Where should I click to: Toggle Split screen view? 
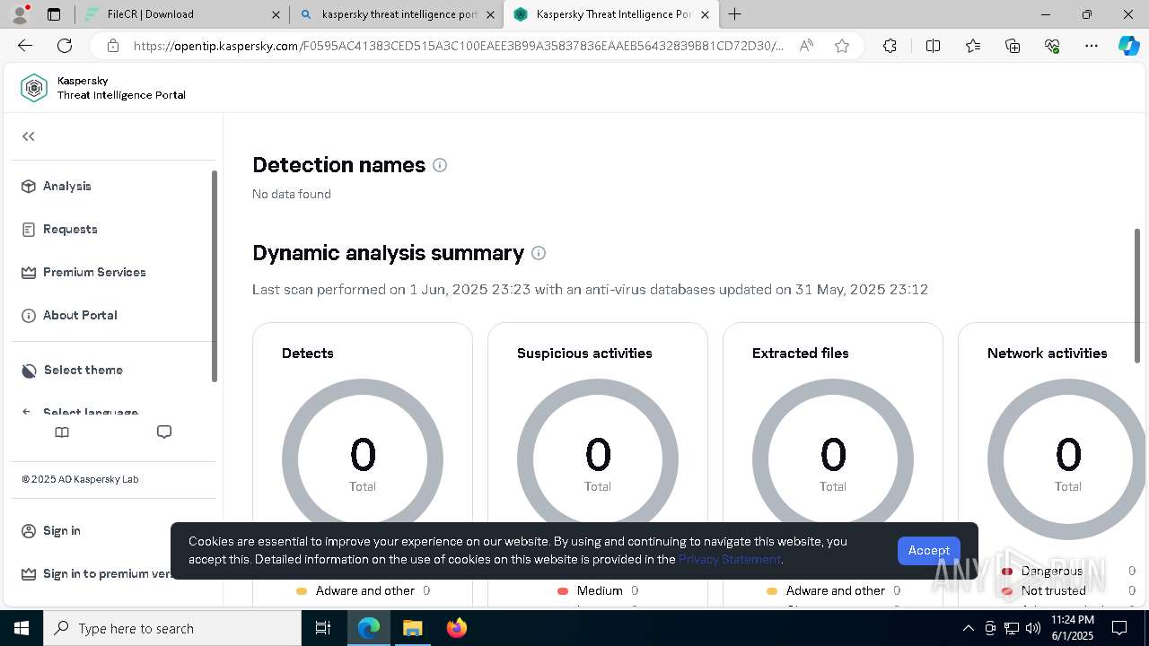tap(933, 46)
